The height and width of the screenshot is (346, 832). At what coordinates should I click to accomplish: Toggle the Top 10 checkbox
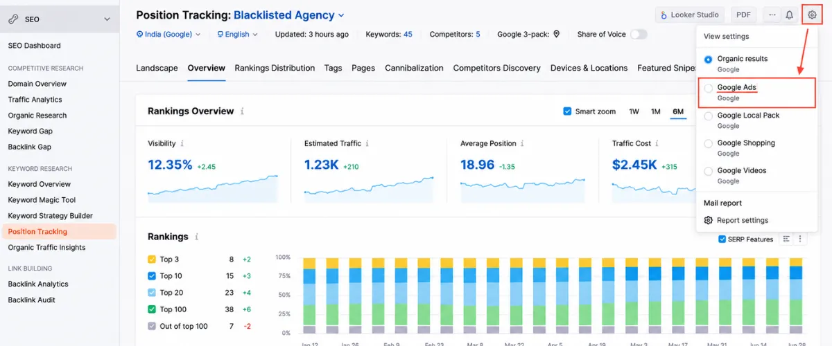pos(152,276)
